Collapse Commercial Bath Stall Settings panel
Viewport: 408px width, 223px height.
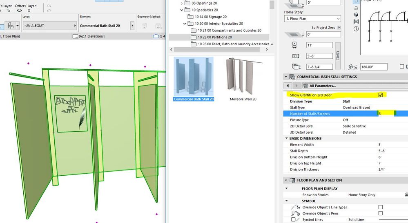point(286,77)
